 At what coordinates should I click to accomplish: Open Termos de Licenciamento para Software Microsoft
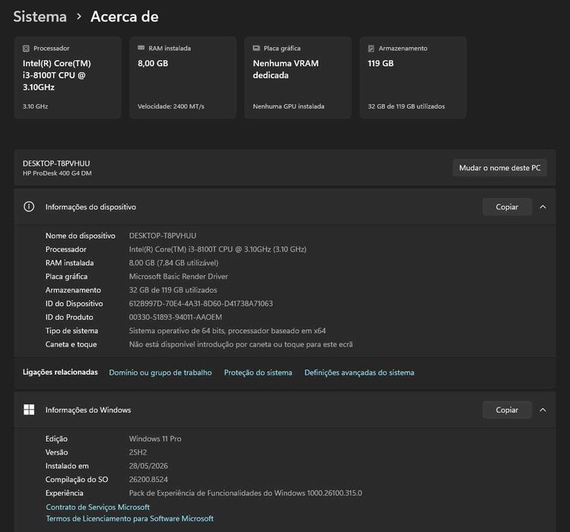pyautogui.click(x=130, y=518)
